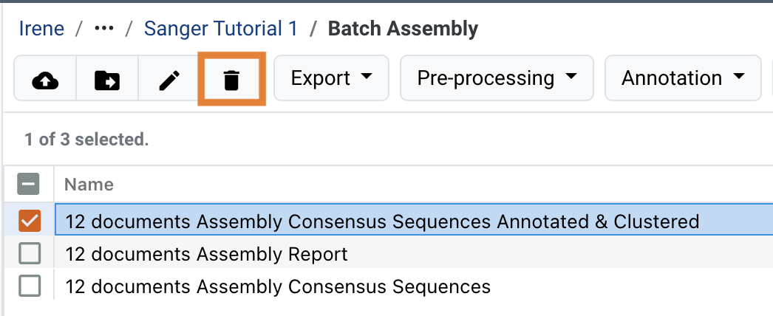Click the cloud upload icon

point(46,80)
